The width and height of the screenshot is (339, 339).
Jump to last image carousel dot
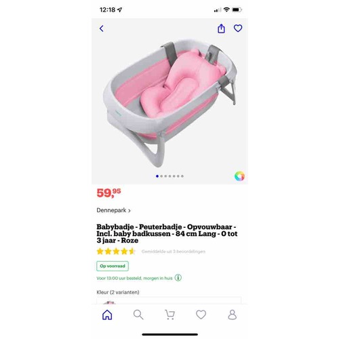[182, 176]
